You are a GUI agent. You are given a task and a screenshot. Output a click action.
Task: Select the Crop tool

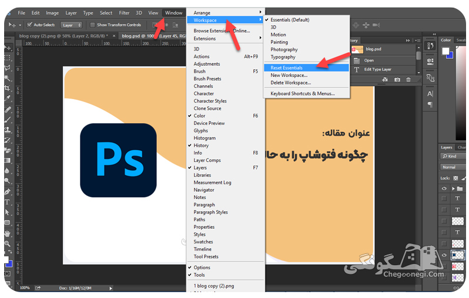(x=8, y=88)
